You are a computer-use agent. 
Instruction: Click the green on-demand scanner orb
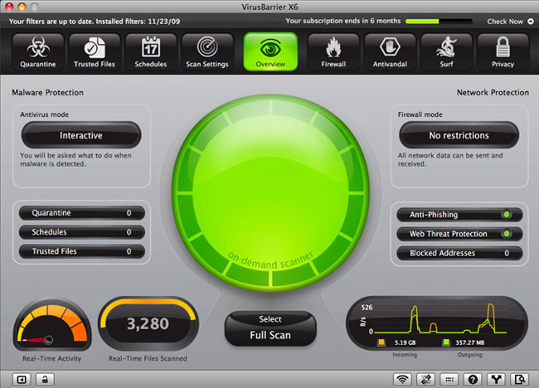(x=269, y=189)
